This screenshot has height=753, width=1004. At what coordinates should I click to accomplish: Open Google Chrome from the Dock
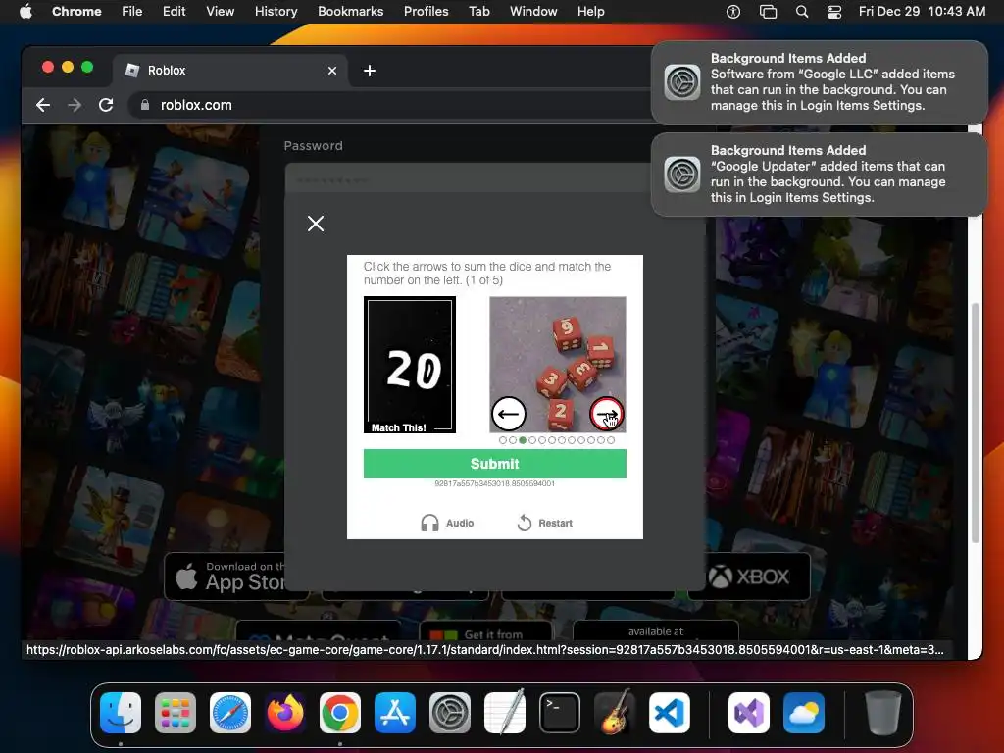340,713
